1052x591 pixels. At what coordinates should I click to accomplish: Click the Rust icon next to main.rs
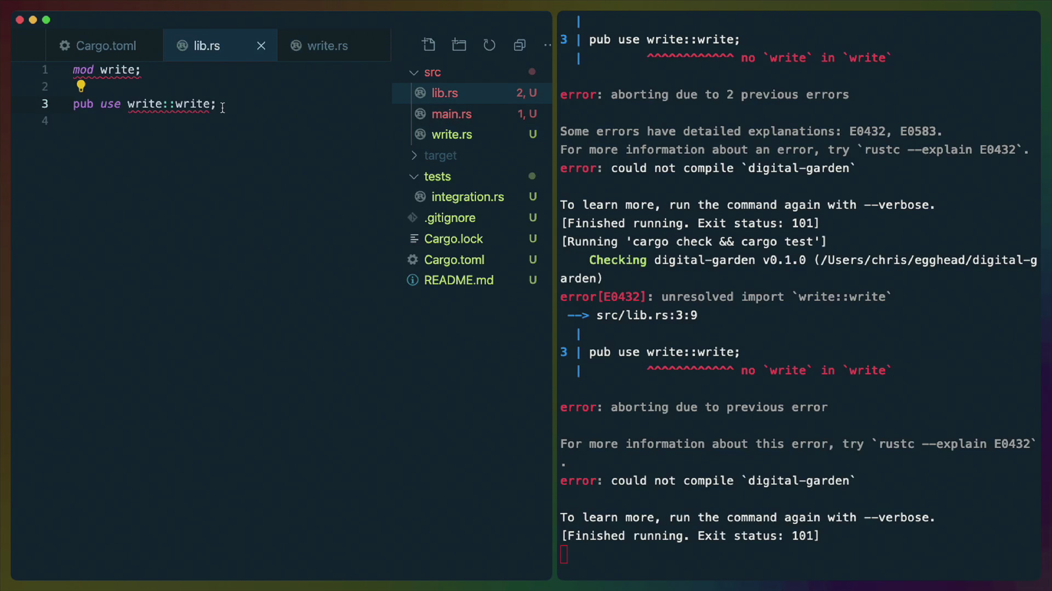coord(420,114)
